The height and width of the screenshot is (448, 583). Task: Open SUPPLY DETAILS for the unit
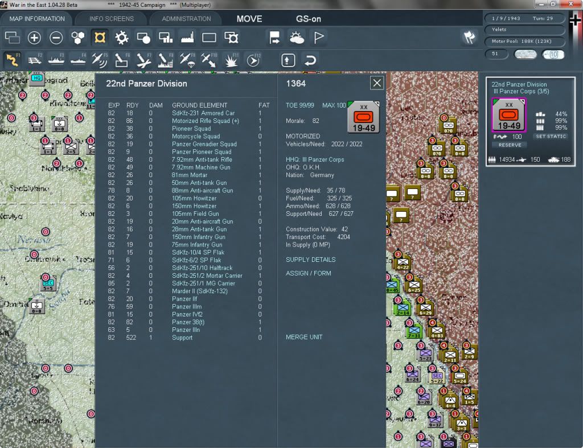310,260
